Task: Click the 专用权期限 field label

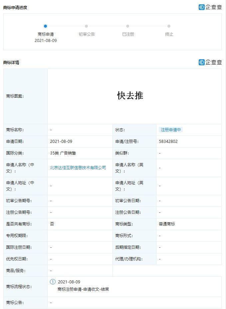Action: click(17, 235)
